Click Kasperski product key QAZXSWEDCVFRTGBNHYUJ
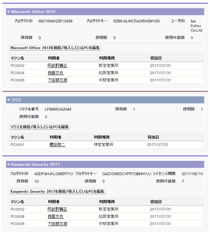Screen dimensions: 210x233 (127, 174)
